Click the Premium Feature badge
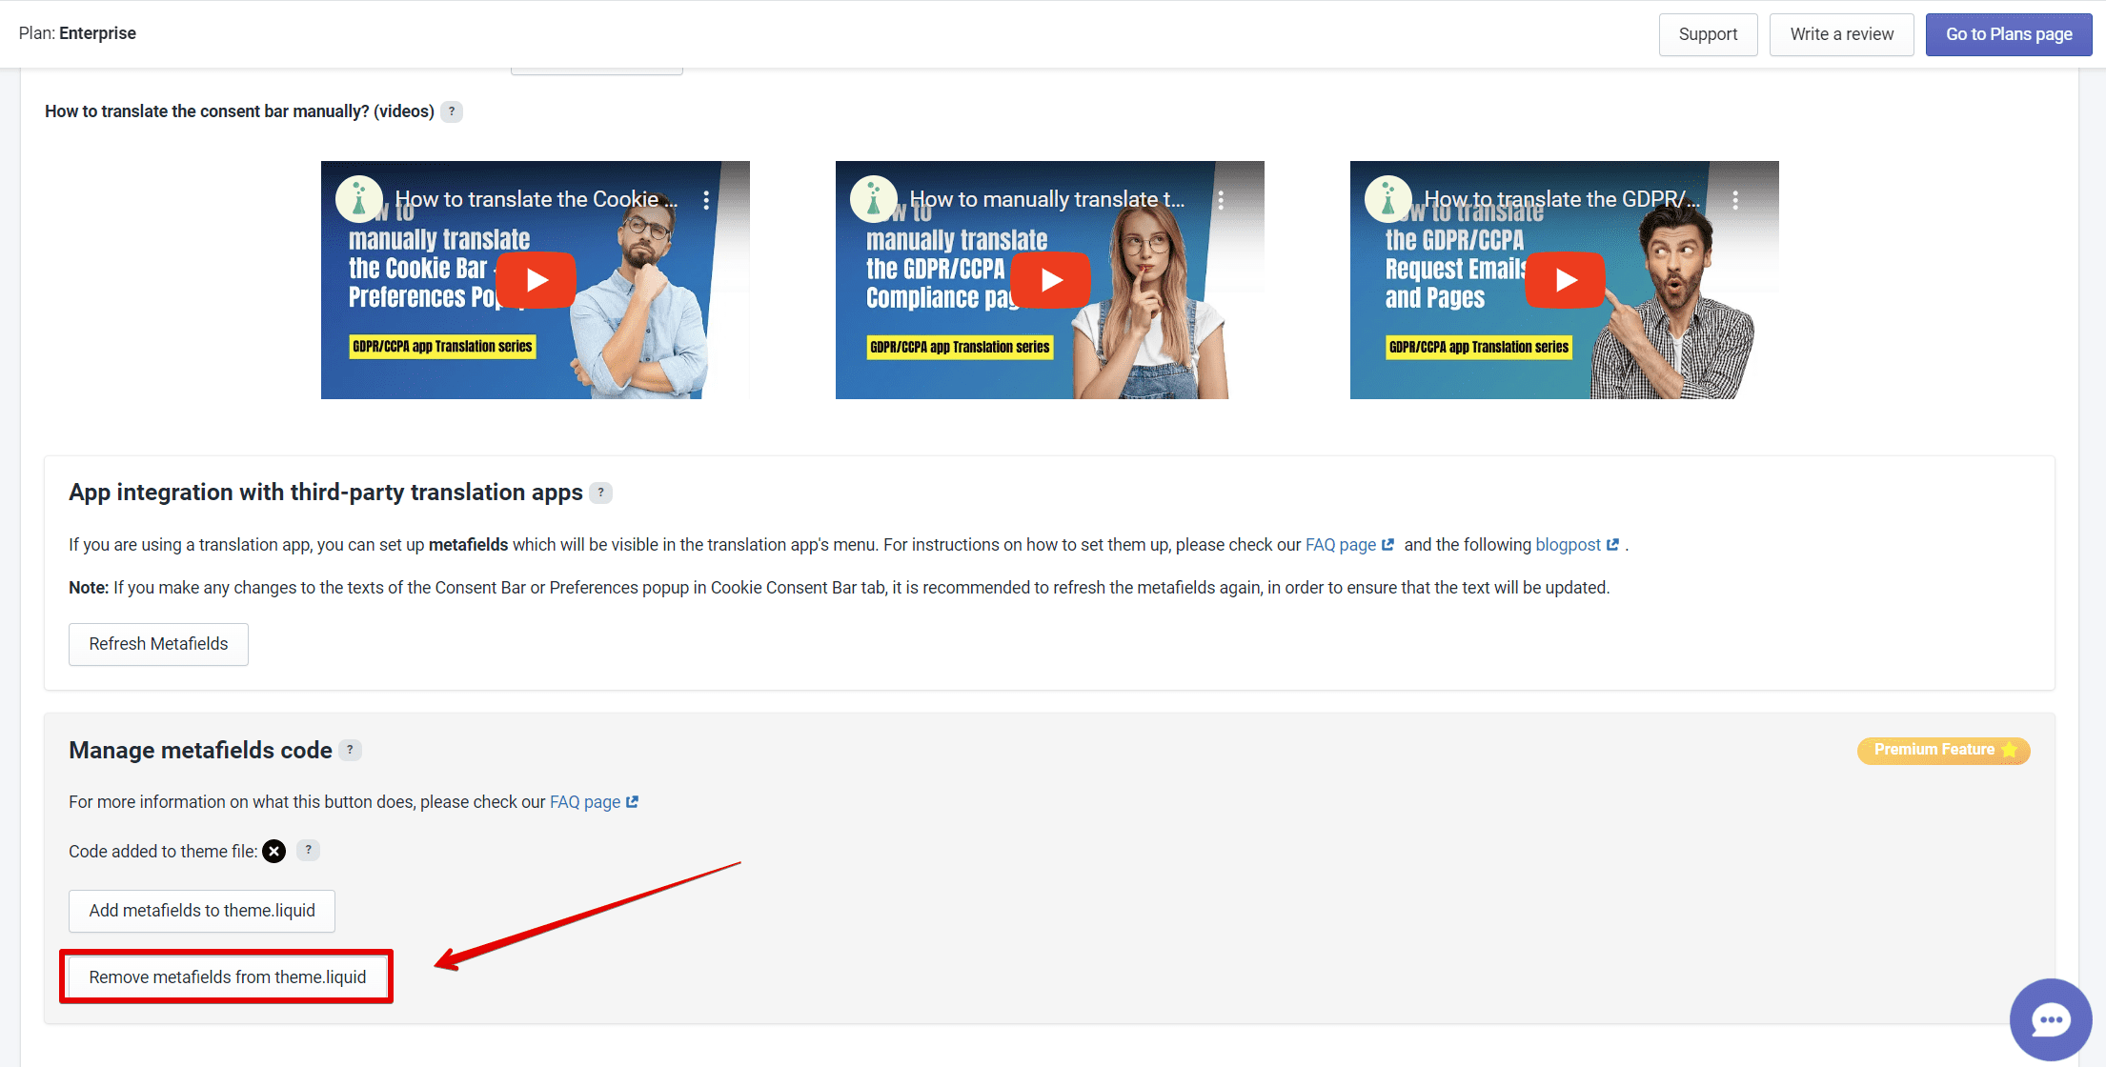This screenshot has height=1067, width=2106. coord(1944,750)
